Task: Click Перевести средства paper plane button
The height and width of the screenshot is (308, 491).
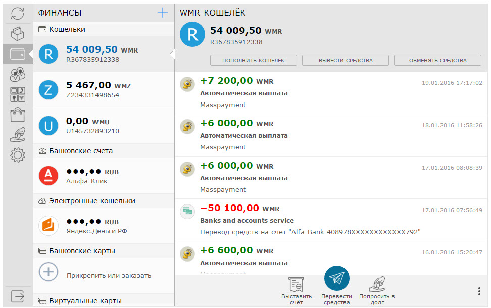Action: (x=336, y=278)
